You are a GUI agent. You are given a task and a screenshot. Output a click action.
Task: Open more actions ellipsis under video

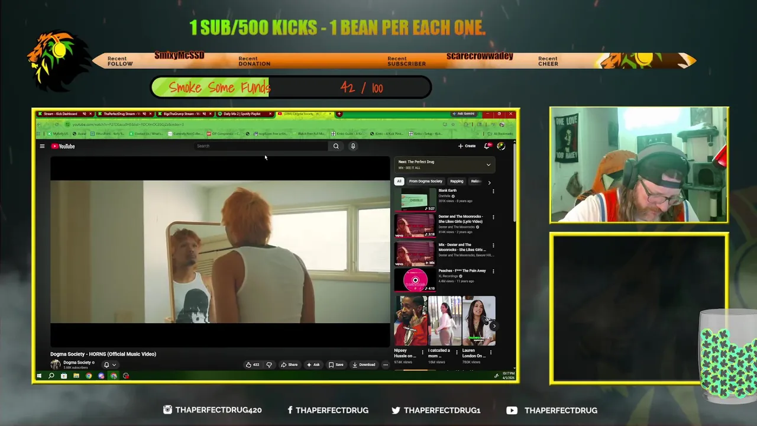click(x=385, y=364)
